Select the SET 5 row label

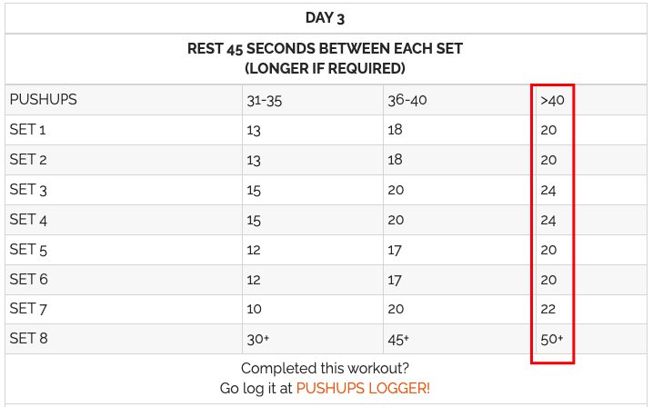point(28,249)
